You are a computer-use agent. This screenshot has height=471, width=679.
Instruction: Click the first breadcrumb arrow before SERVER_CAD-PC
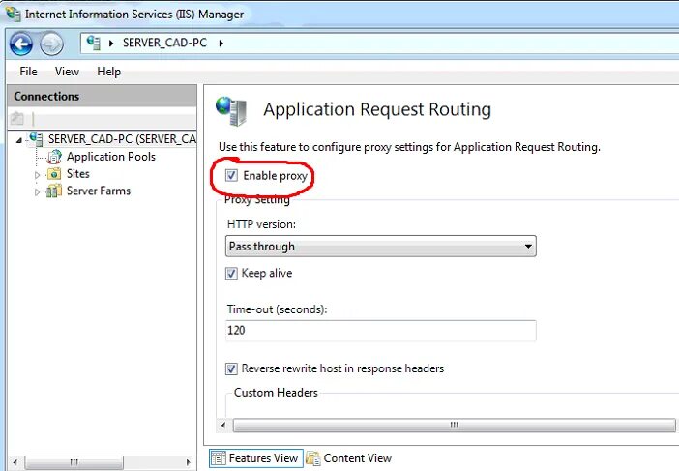coord(111,44)
